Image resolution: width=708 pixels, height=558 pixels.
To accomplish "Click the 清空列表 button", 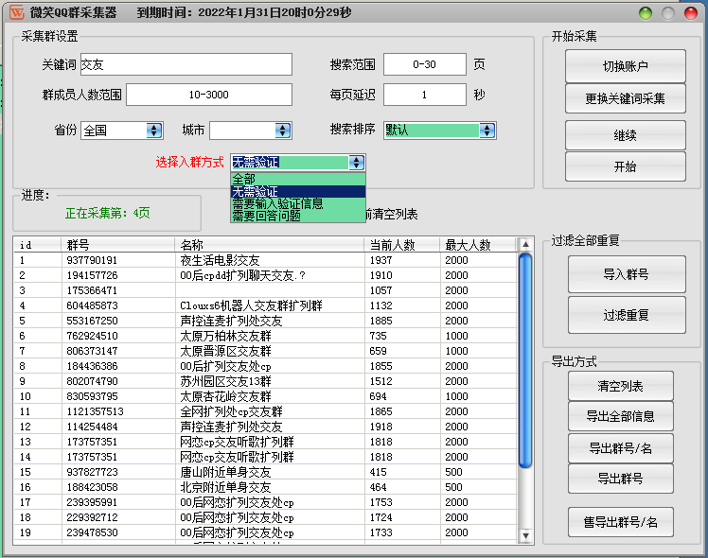I will tap(620, 386).
